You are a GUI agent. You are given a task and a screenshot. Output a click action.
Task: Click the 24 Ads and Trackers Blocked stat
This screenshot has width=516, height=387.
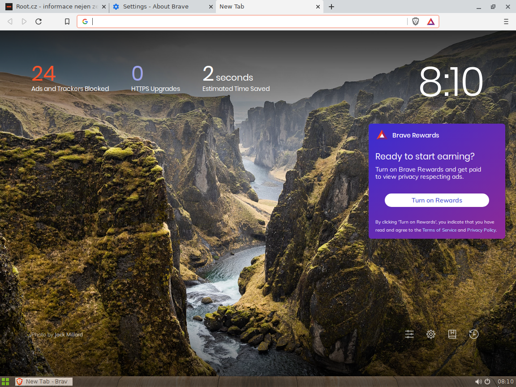[x=70, y=78]
